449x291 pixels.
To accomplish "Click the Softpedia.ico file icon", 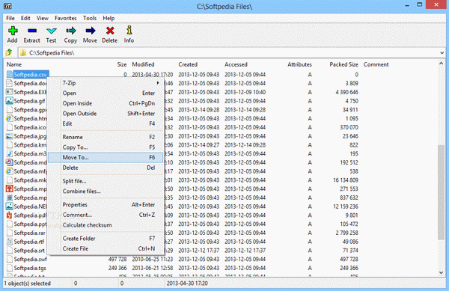I will pos(10,127).
